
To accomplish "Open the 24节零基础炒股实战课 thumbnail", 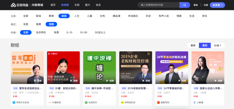I will click(x=172, y=68).
